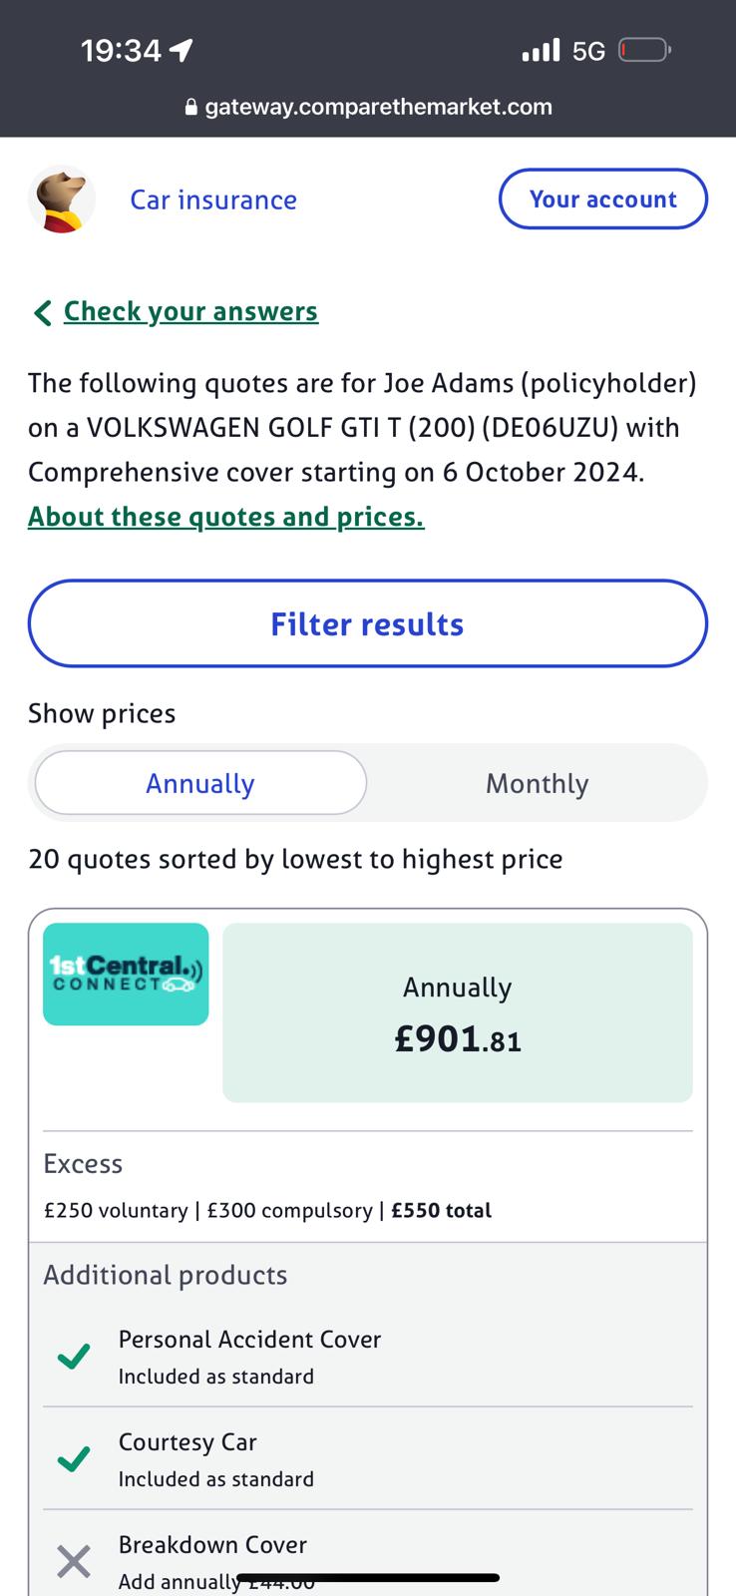Tap the meerkat mascot logo
This screenshot has width=736, height=1596.
(x=62, y=199)
